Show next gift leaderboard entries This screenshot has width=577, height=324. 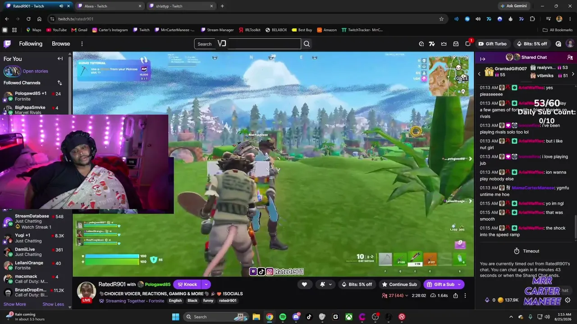[573, 74]
